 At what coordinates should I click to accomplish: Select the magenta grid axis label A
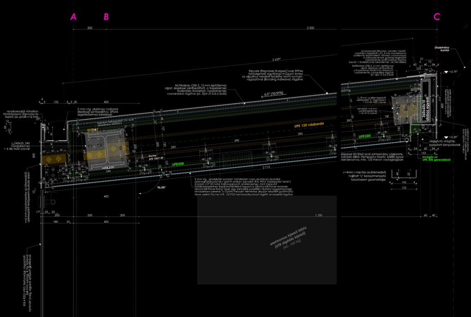point(73,17)
